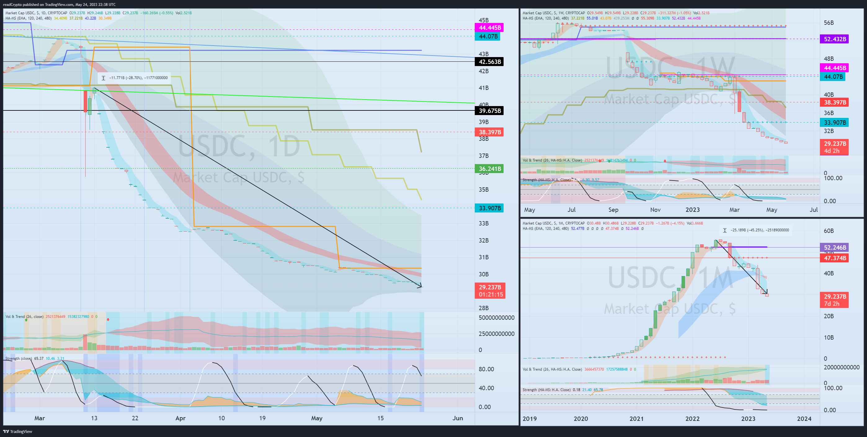Click the 10B tick on monthly price axis

(829, 338)
